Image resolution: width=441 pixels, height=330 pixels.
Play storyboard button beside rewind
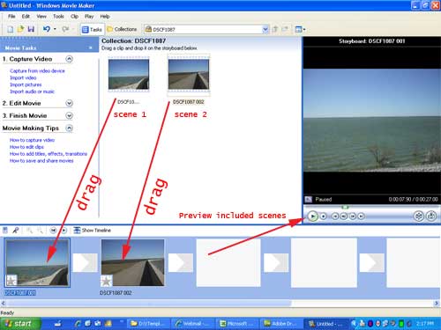[64, 231]
